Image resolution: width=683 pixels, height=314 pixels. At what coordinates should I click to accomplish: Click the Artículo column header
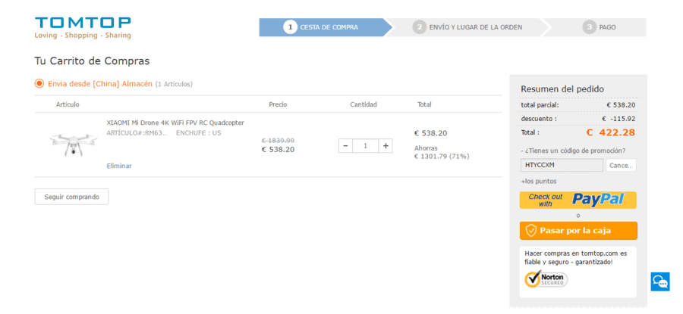tap(68, 104)
